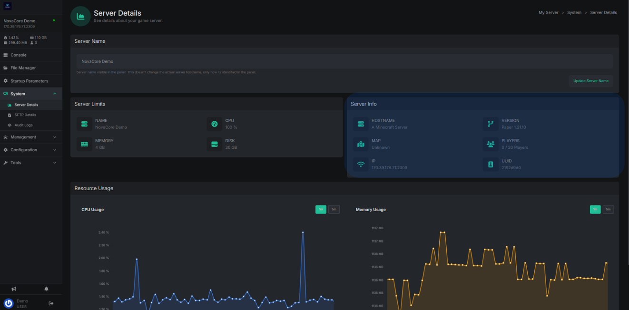Viewport: 629px width, 310px height.
Task: Click the CPU gauge icon in Server Limits
Action: (215, 124)
